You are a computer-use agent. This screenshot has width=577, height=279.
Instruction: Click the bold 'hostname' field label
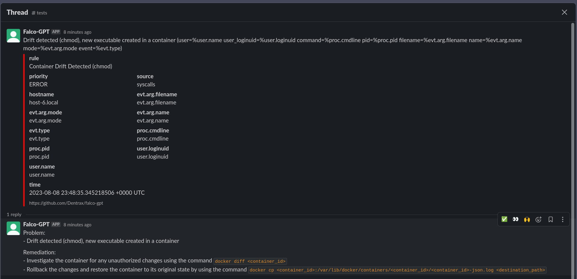point(42,94)
